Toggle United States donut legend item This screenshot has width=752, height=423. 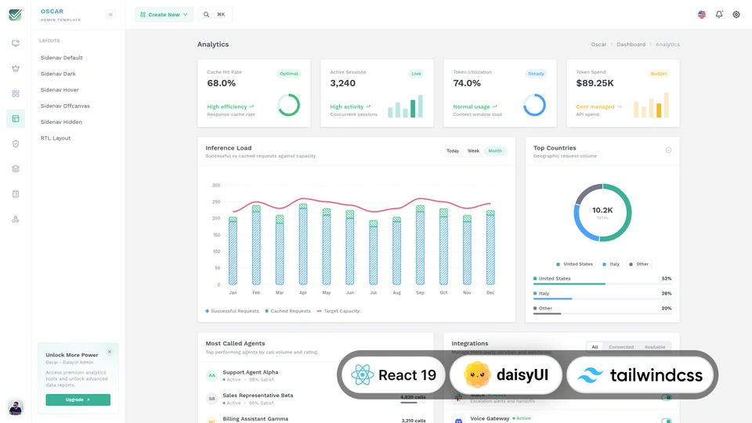pyautogui.click(x=574, y=264)
